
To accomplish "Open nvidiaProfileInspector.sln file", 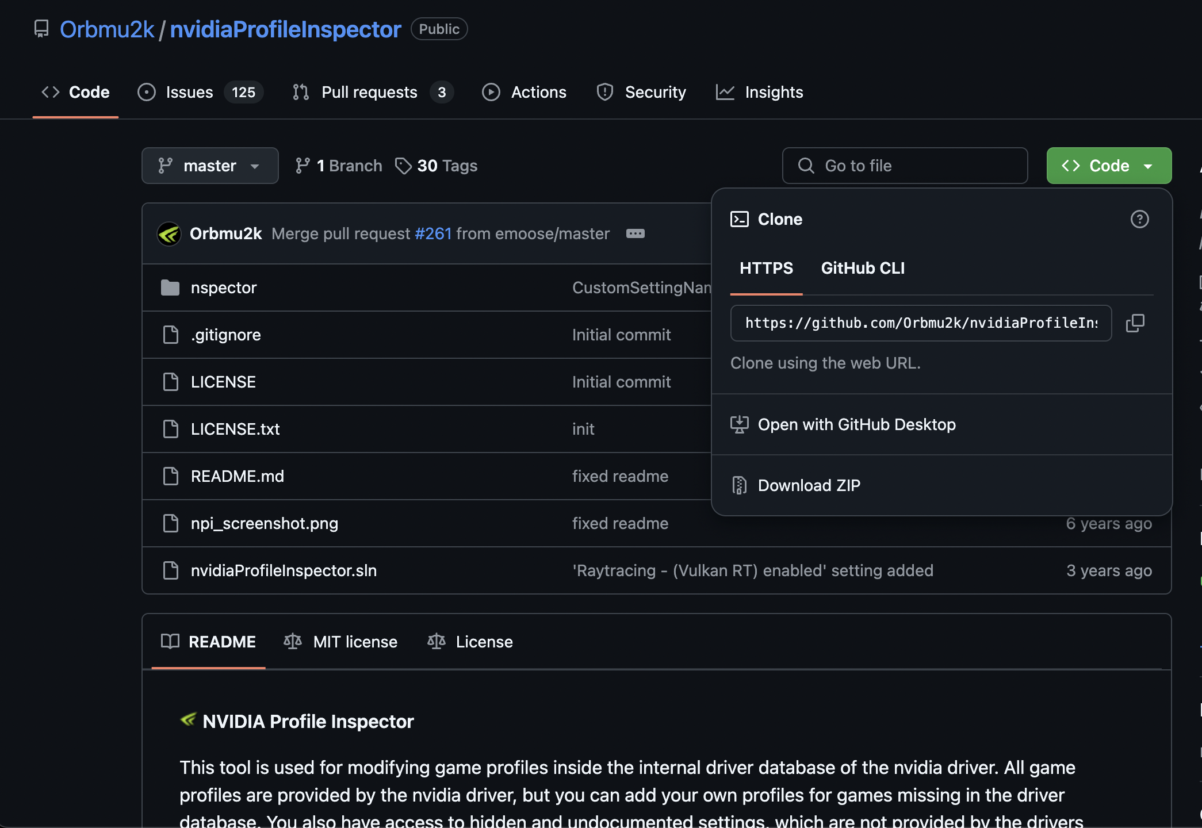I will tap(284, 570).
